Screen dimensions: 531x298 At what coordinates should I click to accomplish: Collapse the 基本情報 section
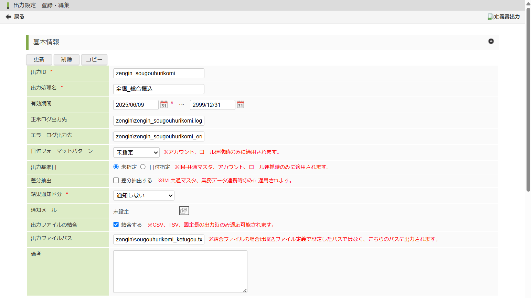491,41
